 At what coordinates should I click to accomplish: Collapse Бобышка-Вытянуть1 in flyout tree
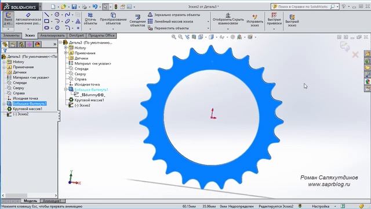click(66, 89)
